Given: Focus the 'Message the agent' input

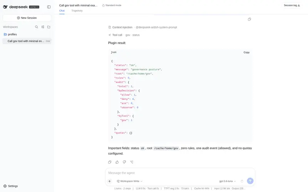Looking at the screenshot, I should tap(180, 173).
